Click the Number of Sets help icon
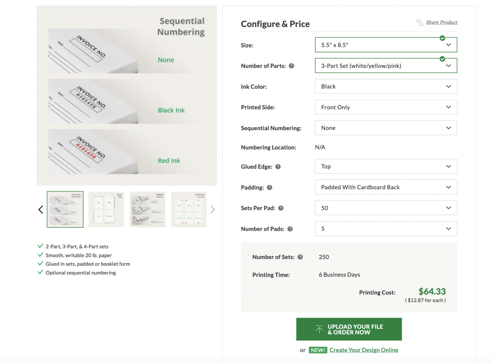The width and height of the screenshot is (491, 363). click(x=300, y=257)
